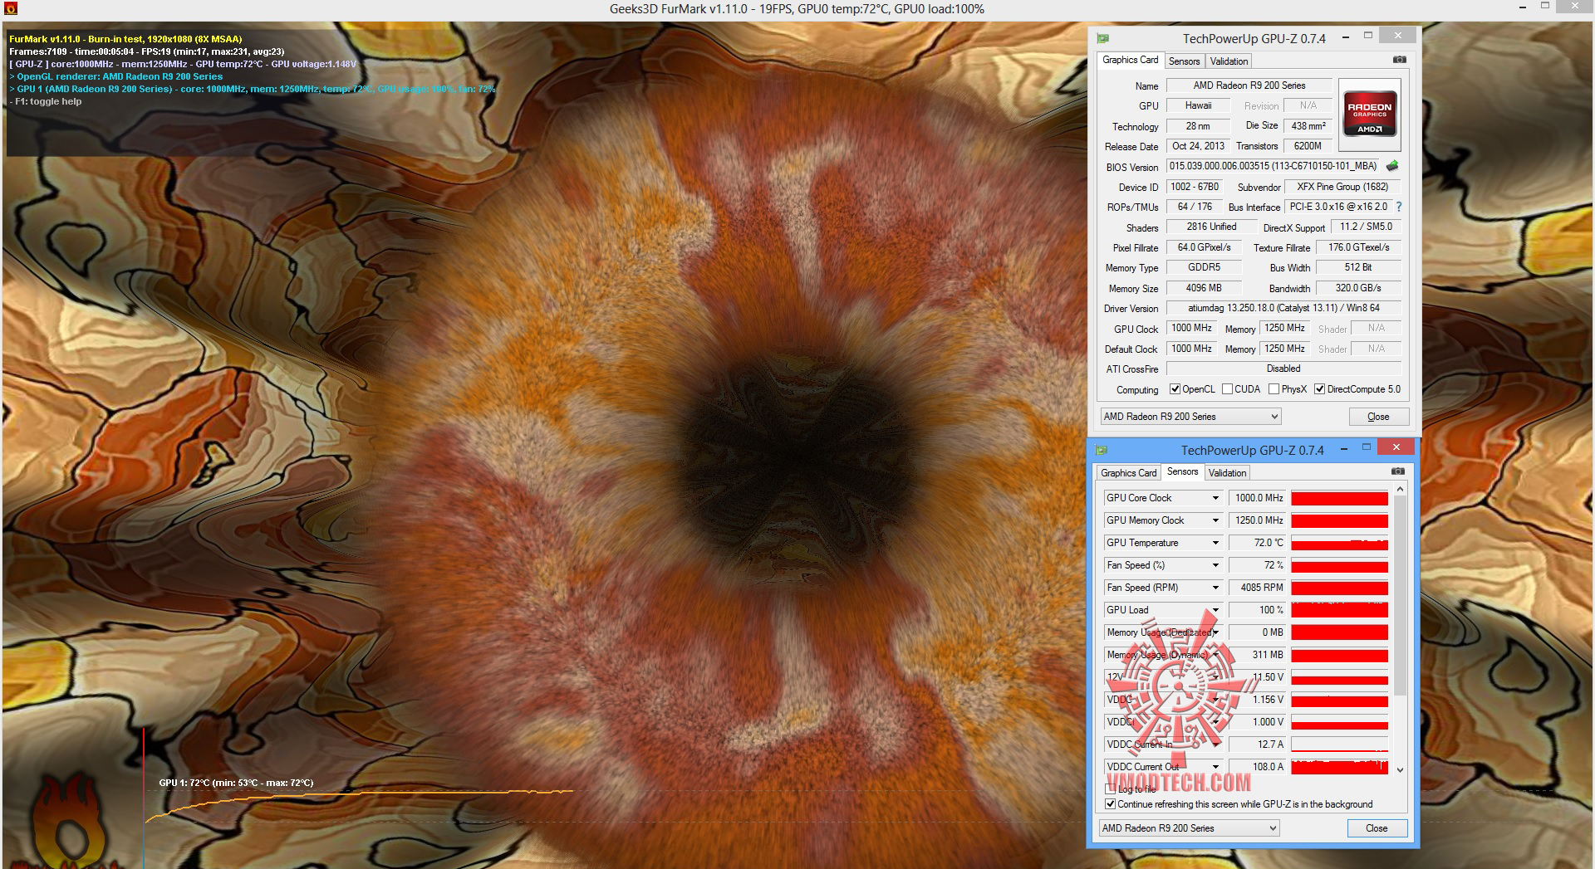Click the FurMark app icon in the title bar

(x=11, y=9)
